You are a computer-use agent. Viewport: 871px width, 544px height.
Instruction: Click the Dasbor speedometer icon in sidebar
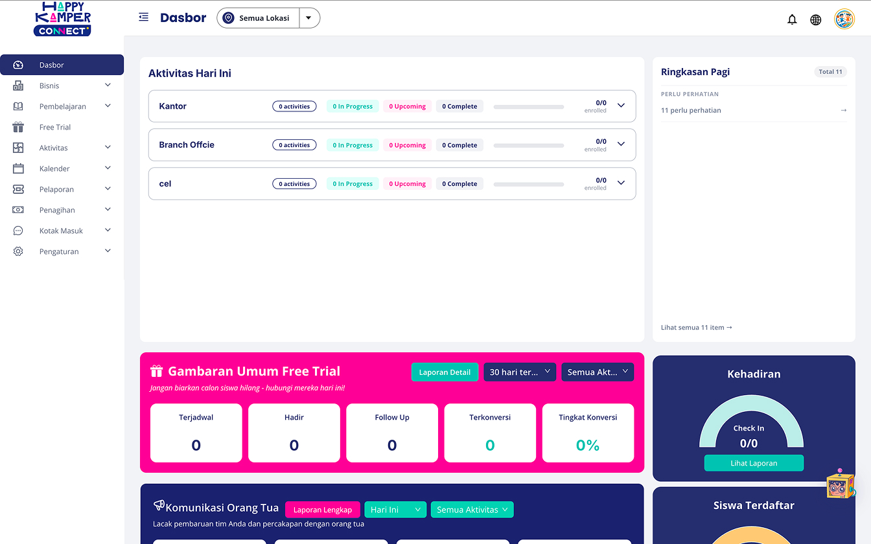tap(18, 65)
